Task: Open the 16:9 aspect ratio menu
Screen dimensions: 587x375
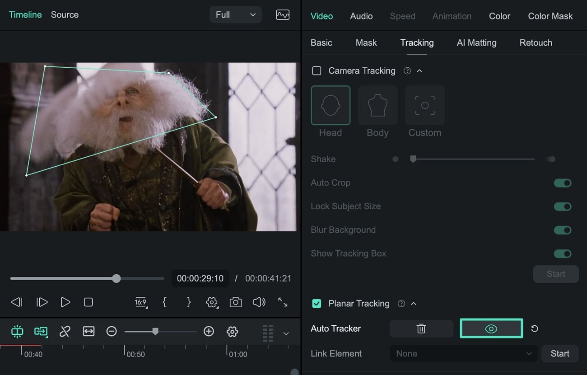Action: click(141, 302)
